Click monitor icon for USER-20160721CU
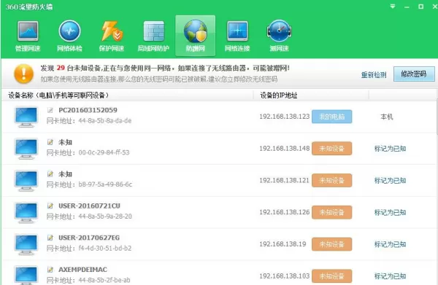 (x=26, y=213)
